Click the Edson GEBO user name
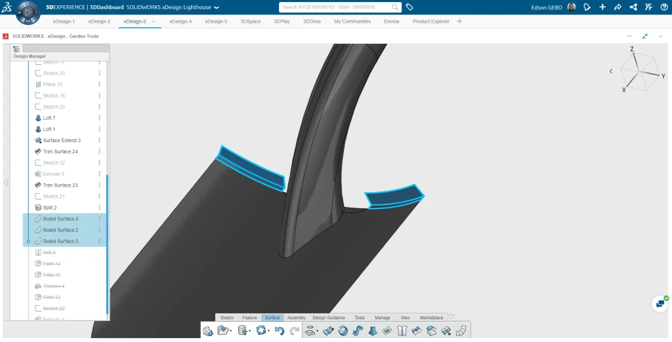 tap(547, 7)
